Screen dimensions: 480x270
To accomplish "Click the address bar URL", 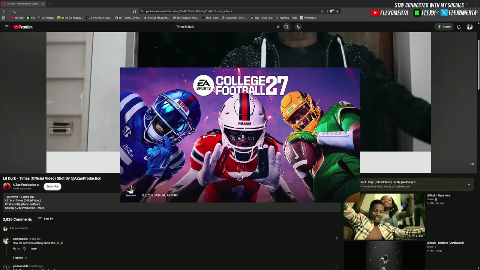I will 189,11.
